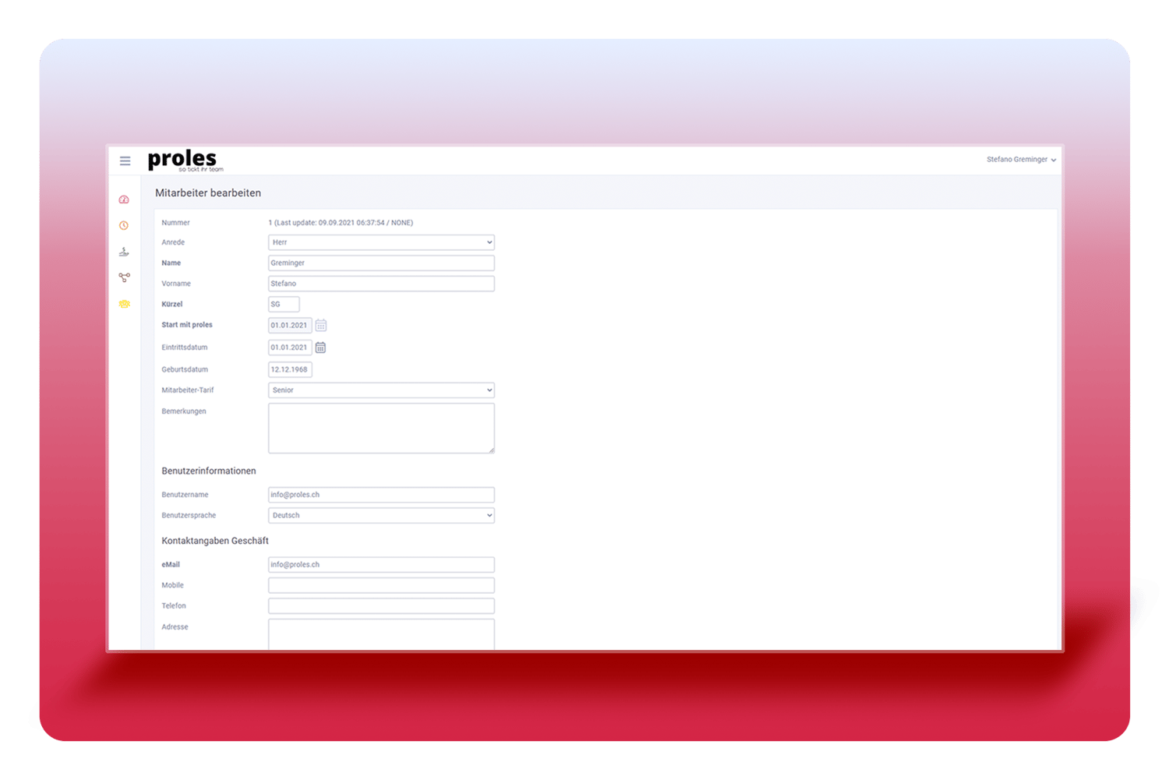Click the Kürzel field with SG
This screenshot has height=780, width=1169.
[284, 305]
